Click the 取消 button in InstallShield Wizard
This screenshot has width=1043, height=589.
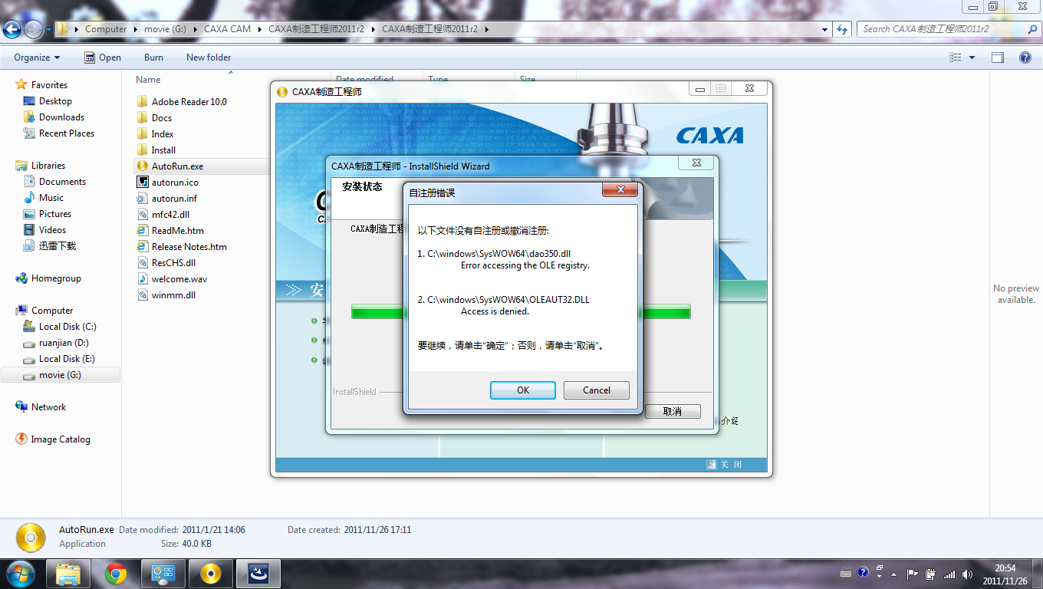(x=673, y=412)
